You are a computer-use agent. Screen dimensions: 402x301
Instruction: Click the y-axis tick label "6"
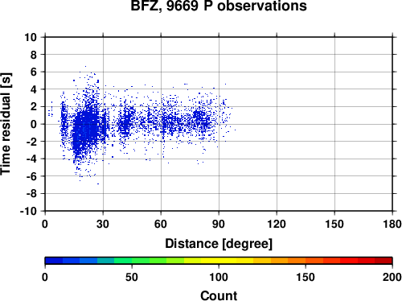point(34,72)
